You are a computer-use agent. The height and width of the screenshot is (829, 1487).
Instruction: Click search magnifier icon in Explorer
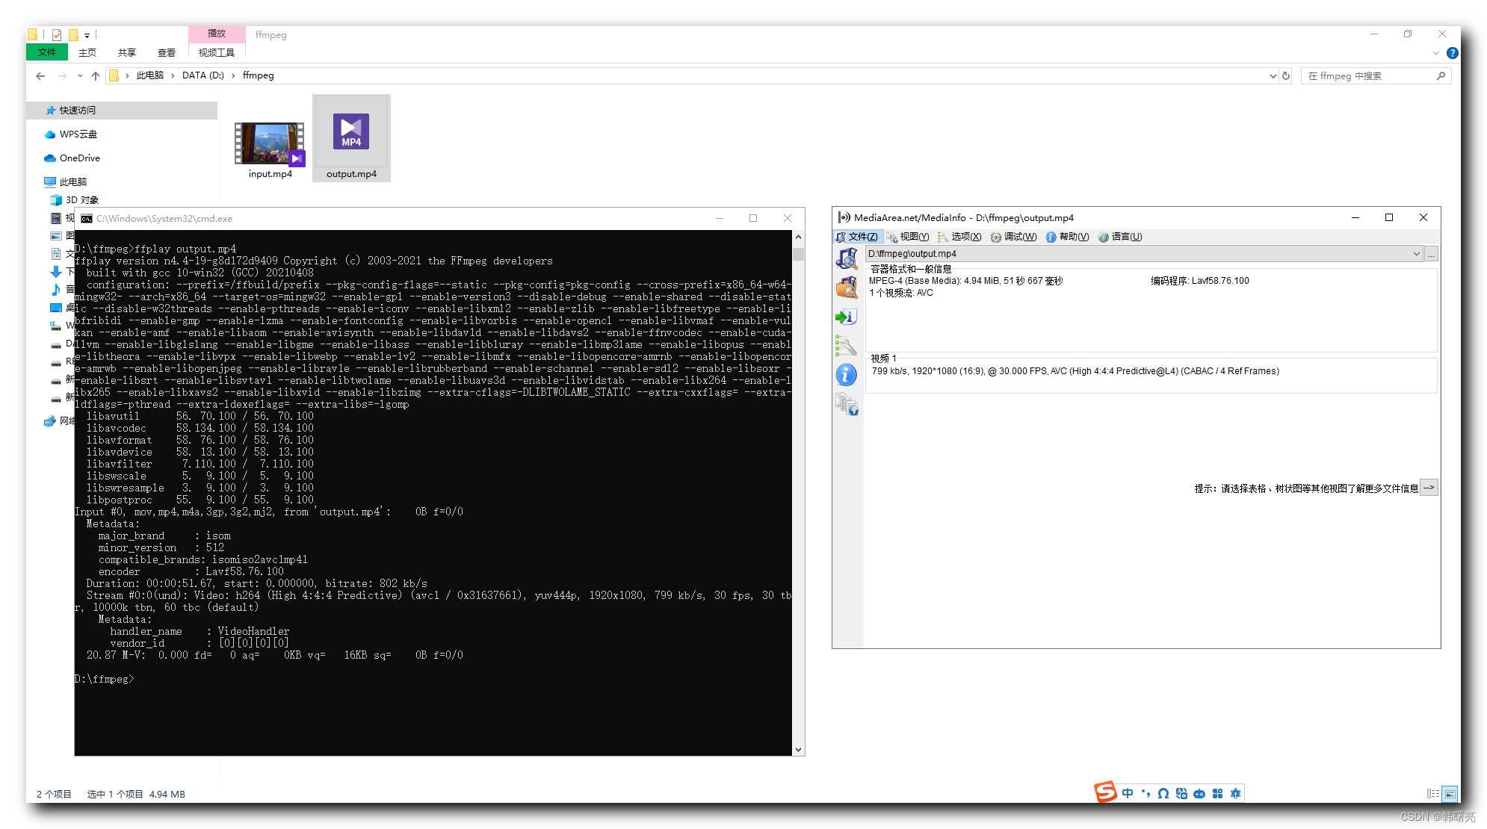click(x=1441, y=75)
